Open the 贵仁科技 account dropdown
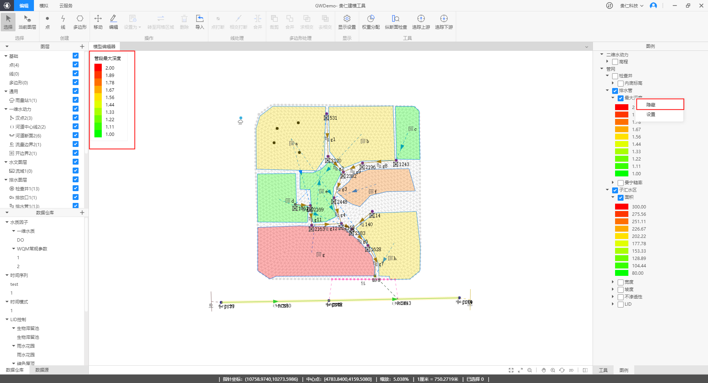 [x=632, y=6]
